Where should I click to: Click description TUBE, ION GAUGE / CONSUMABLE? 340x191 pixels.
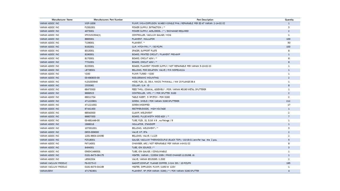coord(149,151)
